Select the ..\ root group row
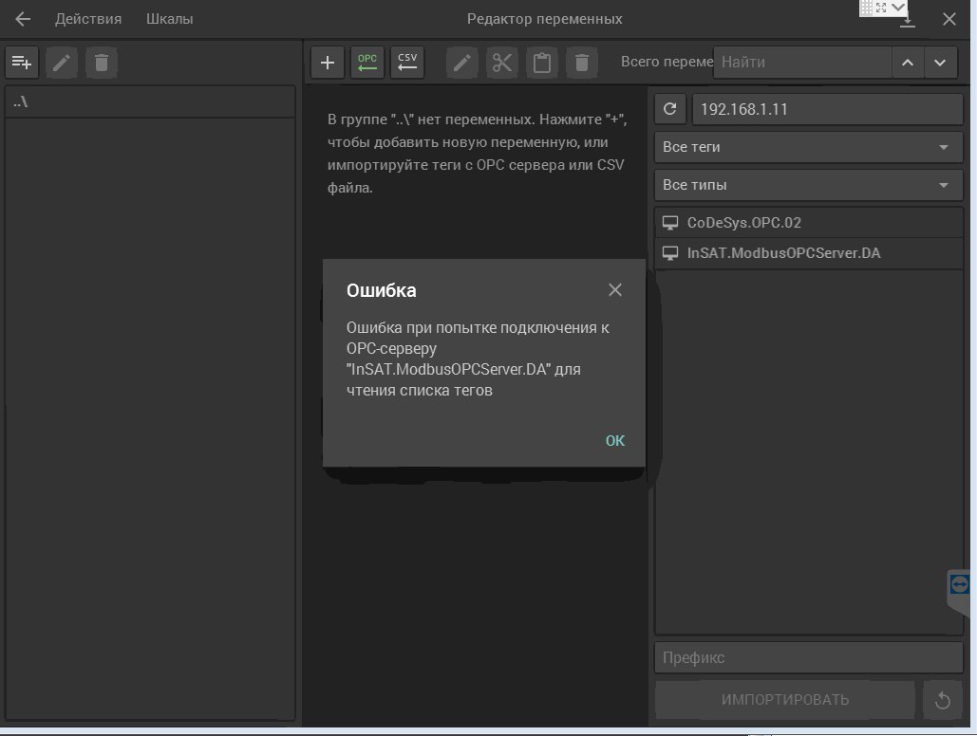977x736 pixels. [x=150, y=102]
